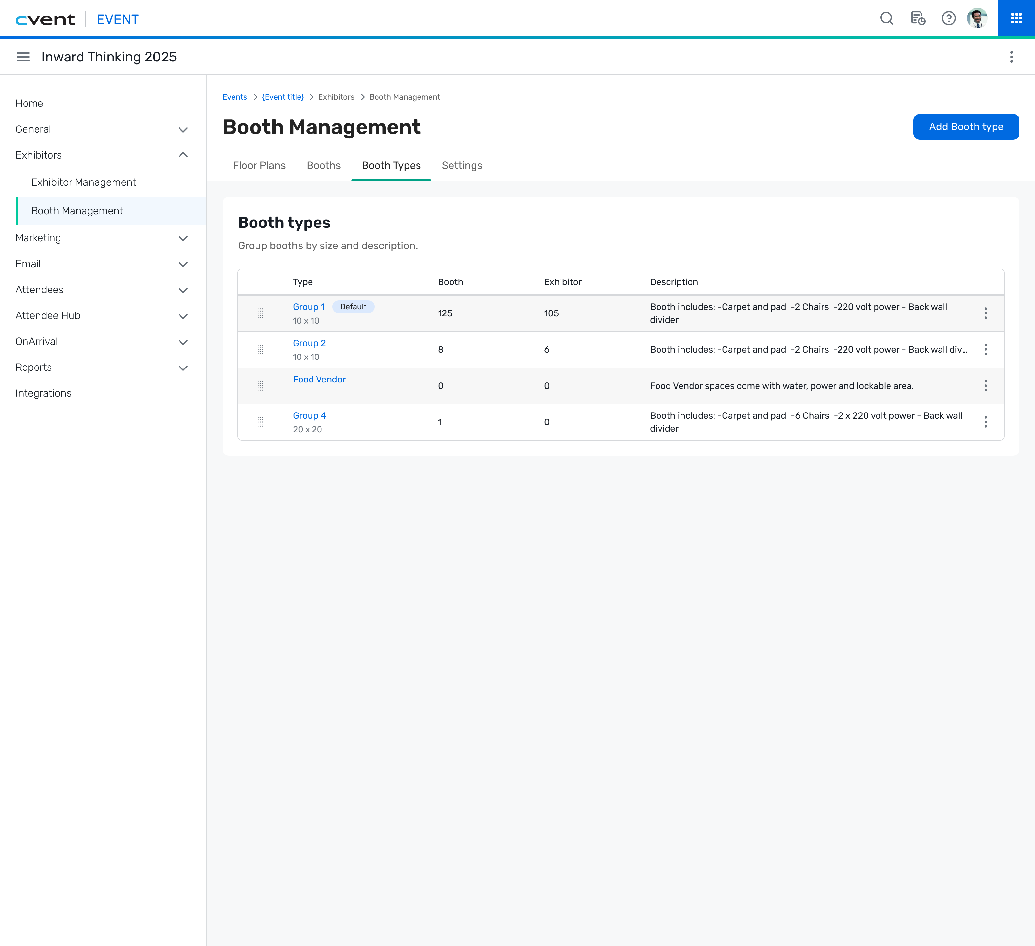
Task: Open the help question mark icon
Action: (x=949, y=18)
